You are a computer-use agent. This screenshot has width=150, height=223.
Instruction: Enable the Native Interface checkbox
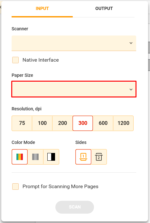coord(15,60)
